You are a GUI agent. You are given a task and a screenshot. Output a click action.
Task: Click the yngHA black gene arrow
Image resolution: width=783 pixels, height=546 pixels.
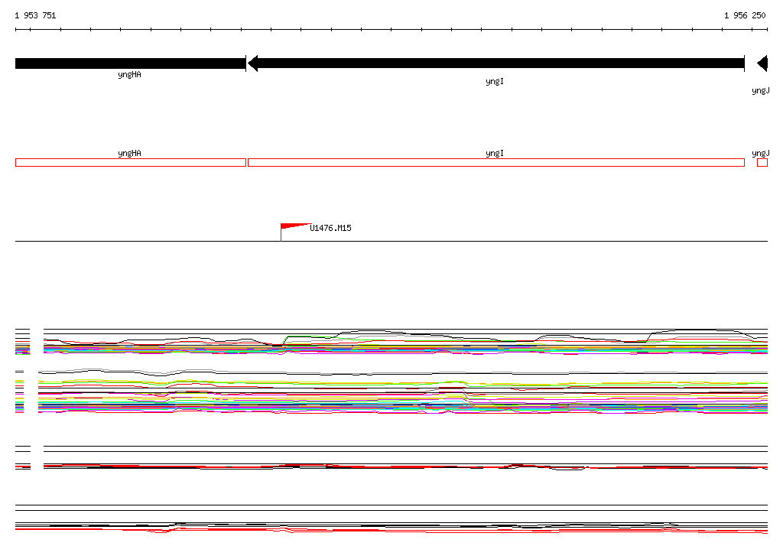pyautogui.click(x=130, y=63)
